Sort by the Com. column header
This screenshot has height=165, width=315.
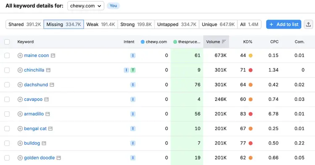(299, 42)
